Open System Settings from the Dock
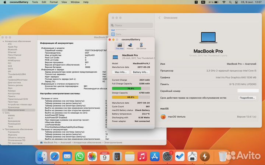 coord(167,157)
